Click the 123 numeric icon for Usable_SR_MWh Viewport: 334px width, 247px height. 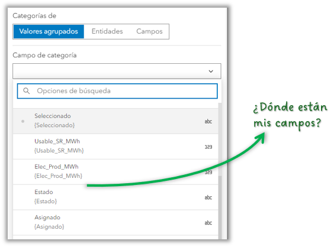pos(208,147)
